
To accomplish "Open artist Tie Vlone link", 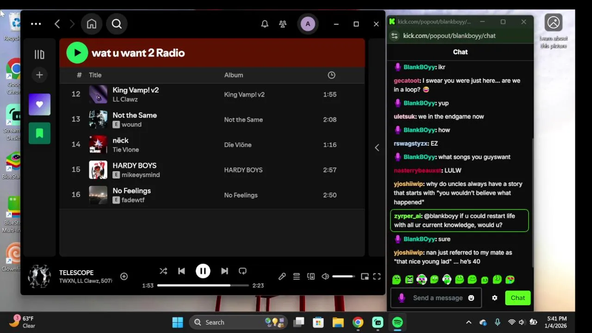I will [x=126, y=150].
